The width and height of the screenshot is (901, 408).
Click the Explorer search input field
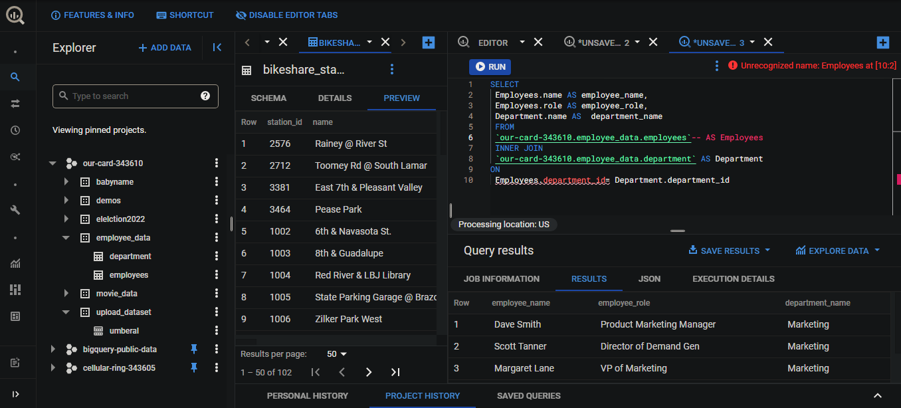point(136,96)
